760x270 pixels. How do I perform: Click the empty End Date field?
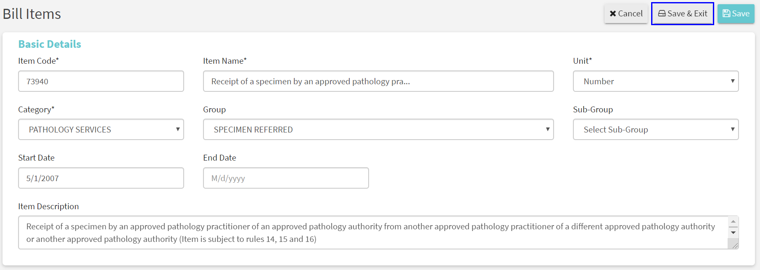click(285, 178)
